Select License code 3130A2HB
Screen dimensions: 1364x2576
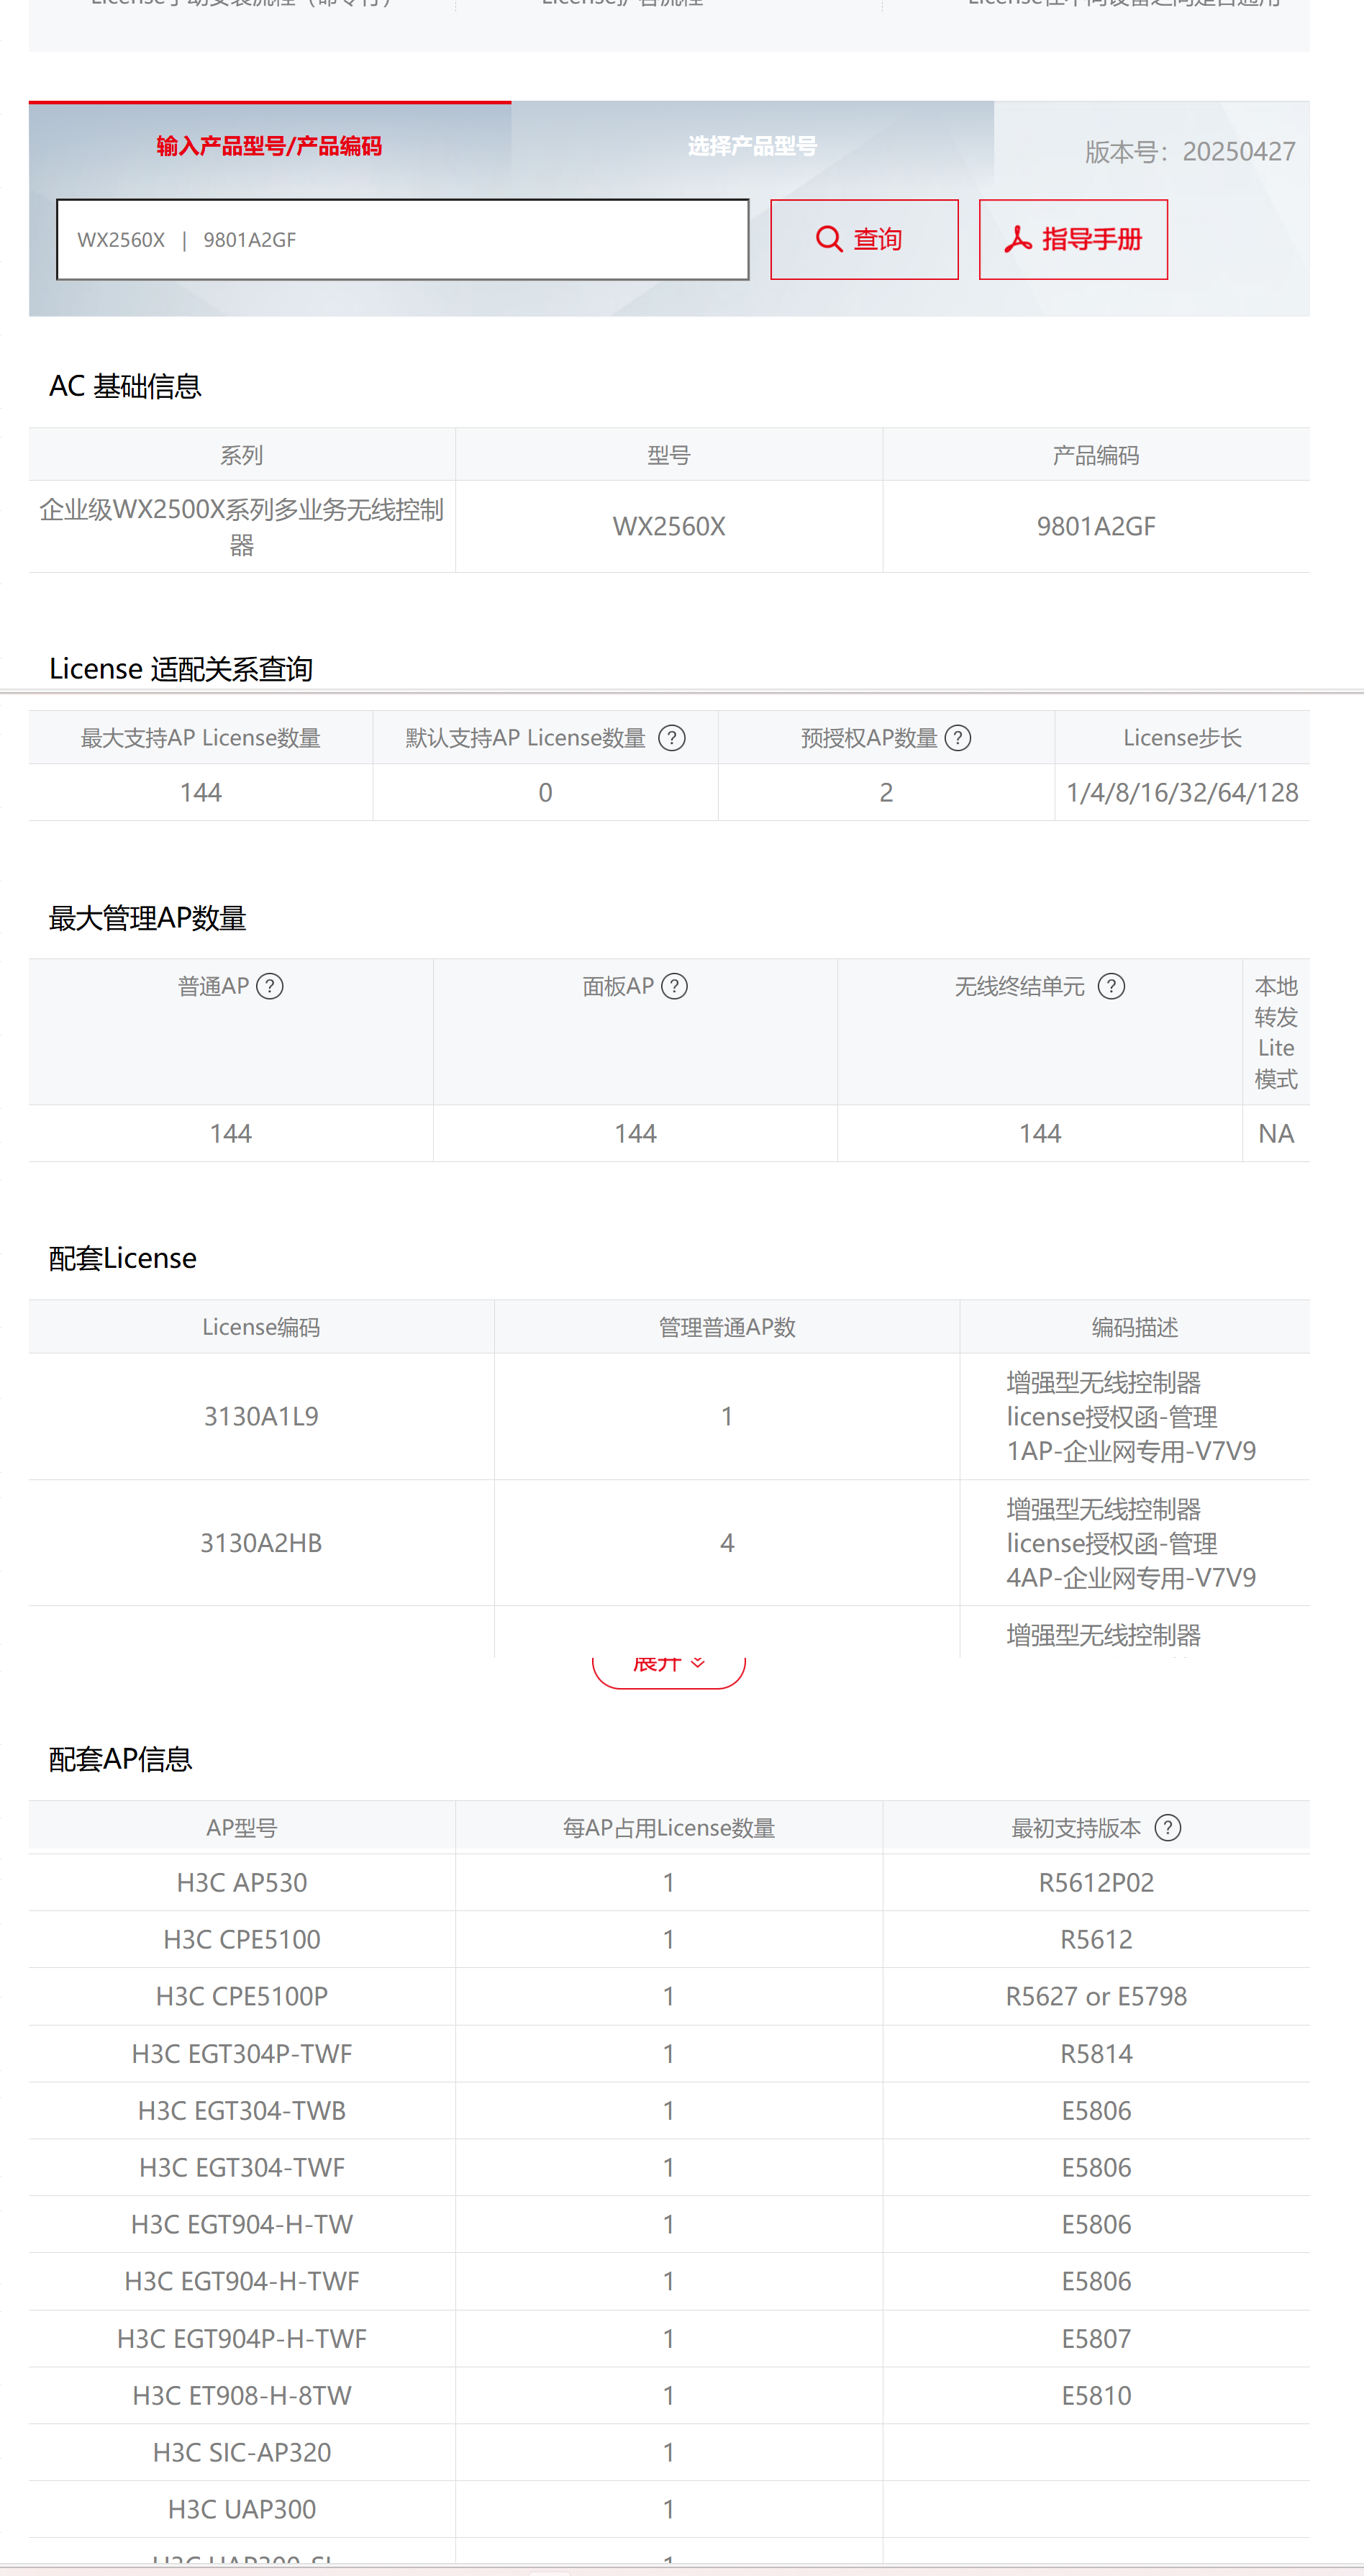pyautogui.click(x=261, y=1544)
